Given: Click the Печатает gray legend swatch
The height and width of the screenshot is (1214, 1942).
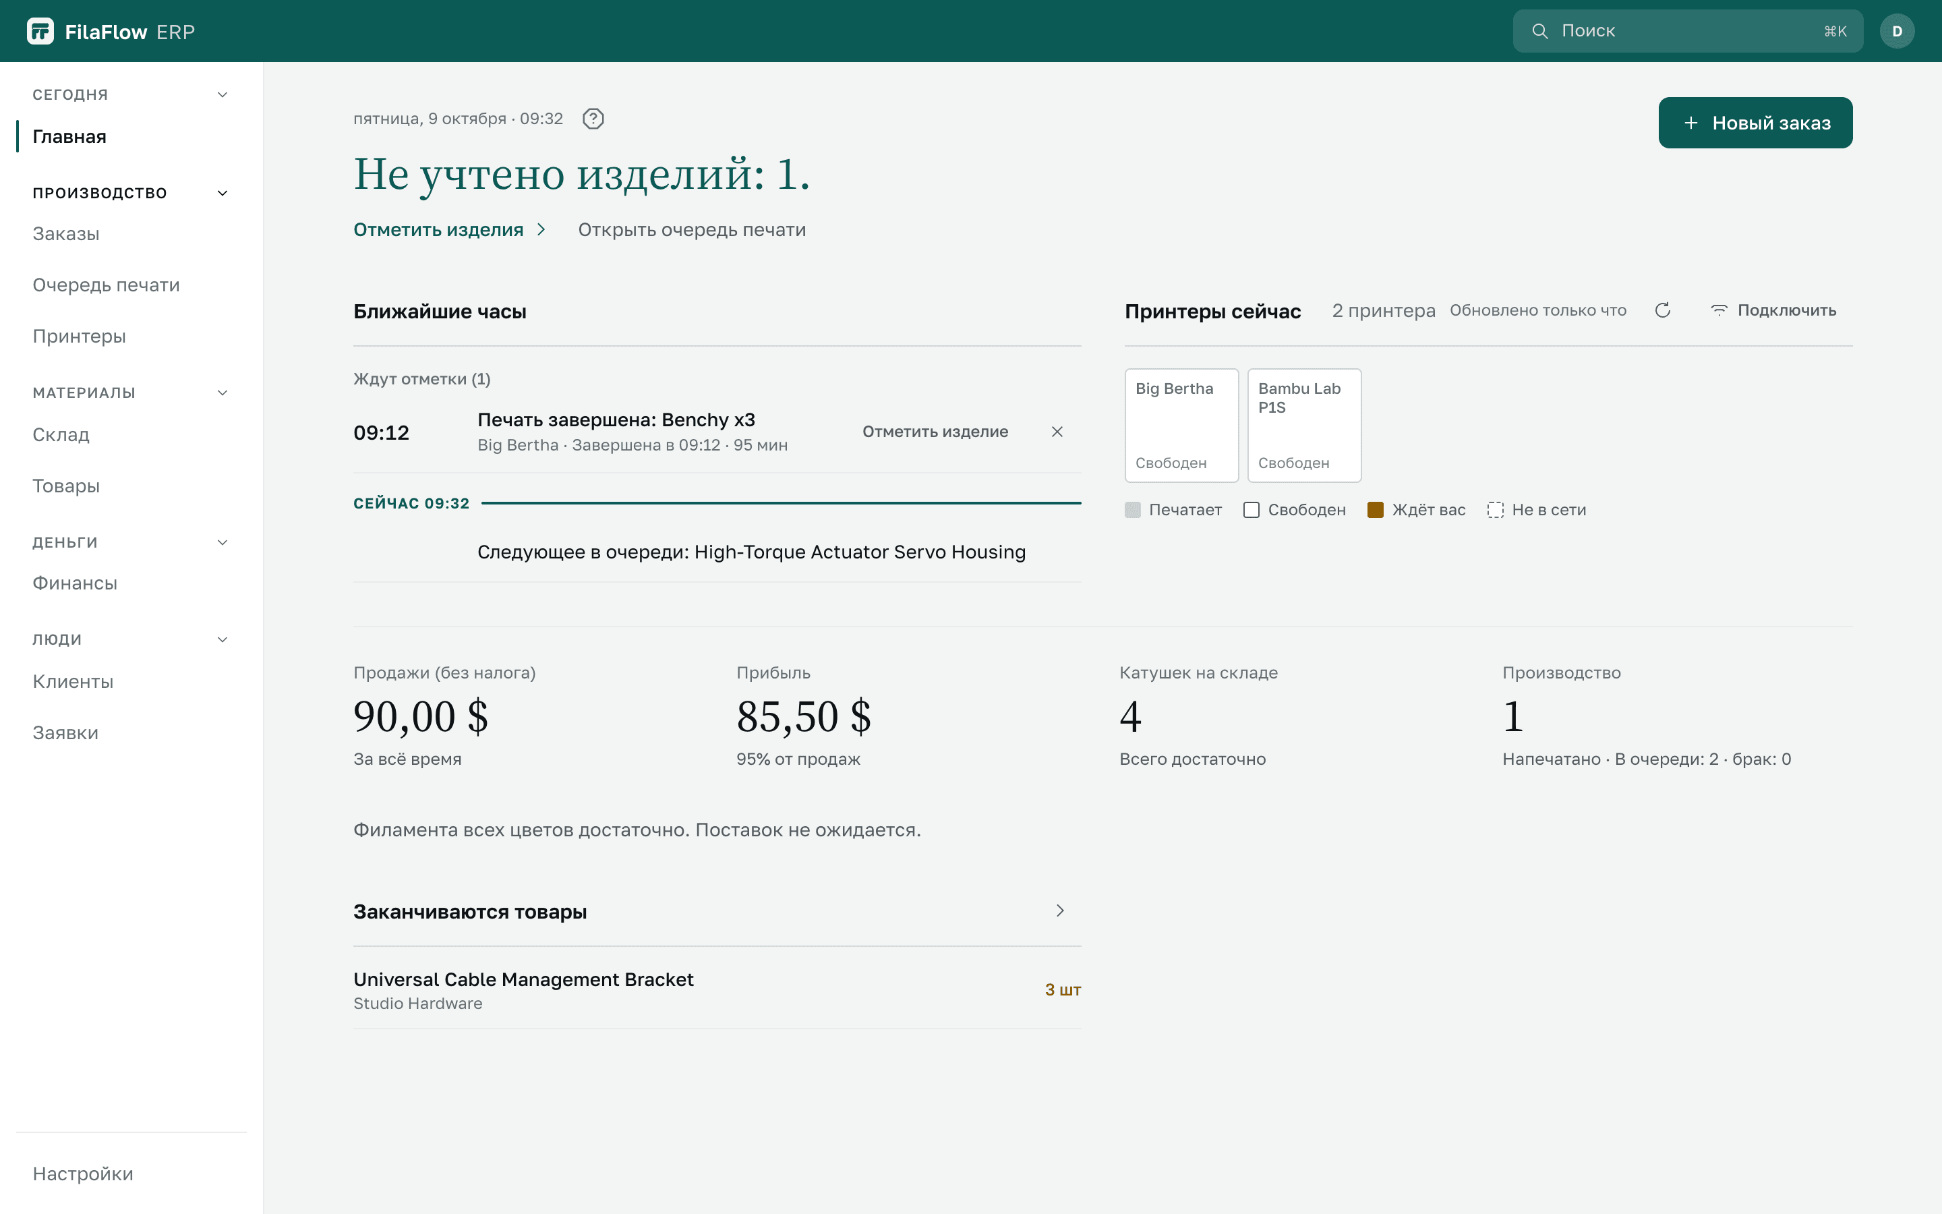Looking at the screenshot, I should point(1132,510).
